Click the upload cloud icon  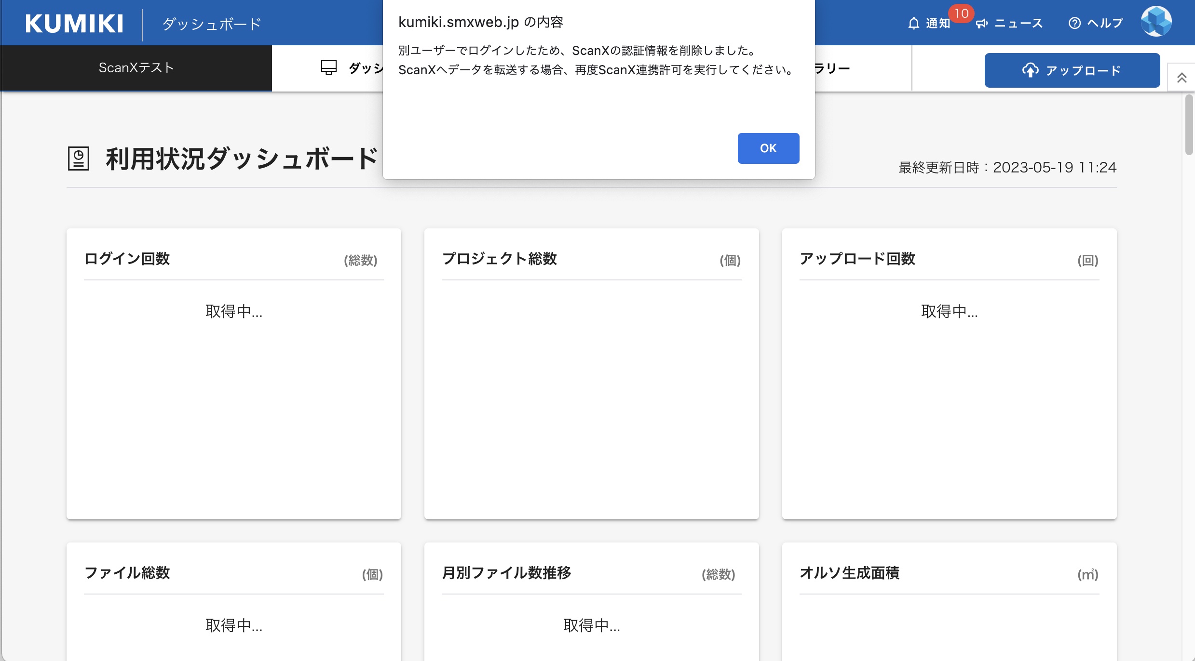(1030, 70)
